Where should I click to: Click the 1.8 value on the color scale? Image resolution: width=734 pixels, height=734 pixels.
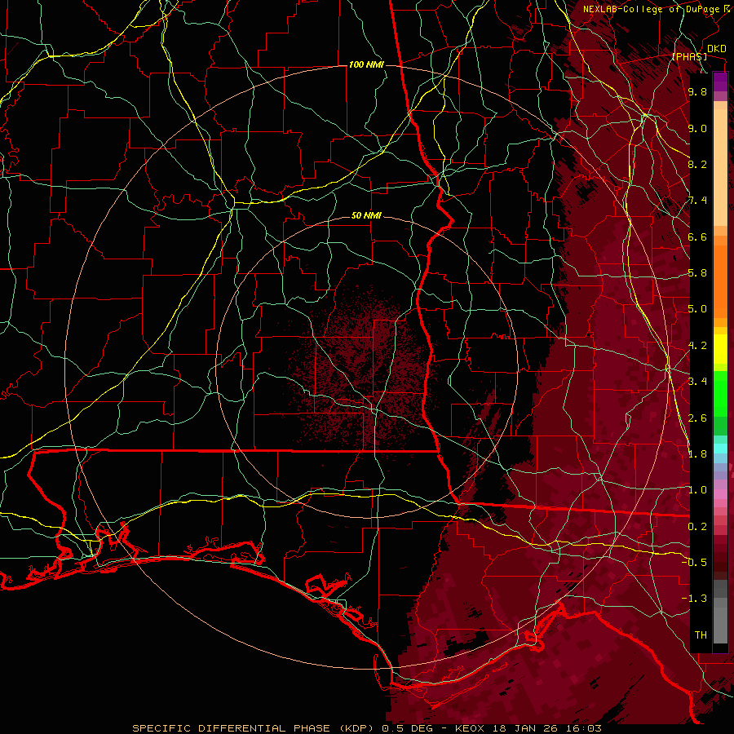click(x=697, y=454)
